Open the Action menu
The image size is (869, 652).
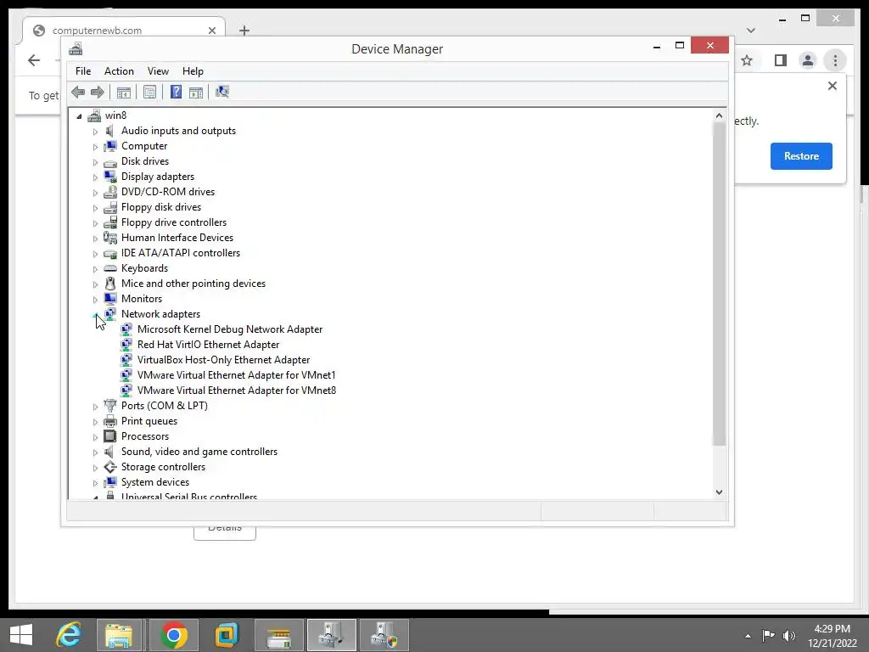[119, 71]
